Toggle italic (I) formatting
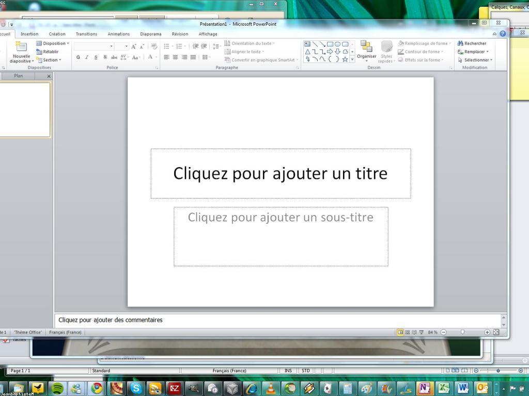The image size is (529, 396). point(87,57)
